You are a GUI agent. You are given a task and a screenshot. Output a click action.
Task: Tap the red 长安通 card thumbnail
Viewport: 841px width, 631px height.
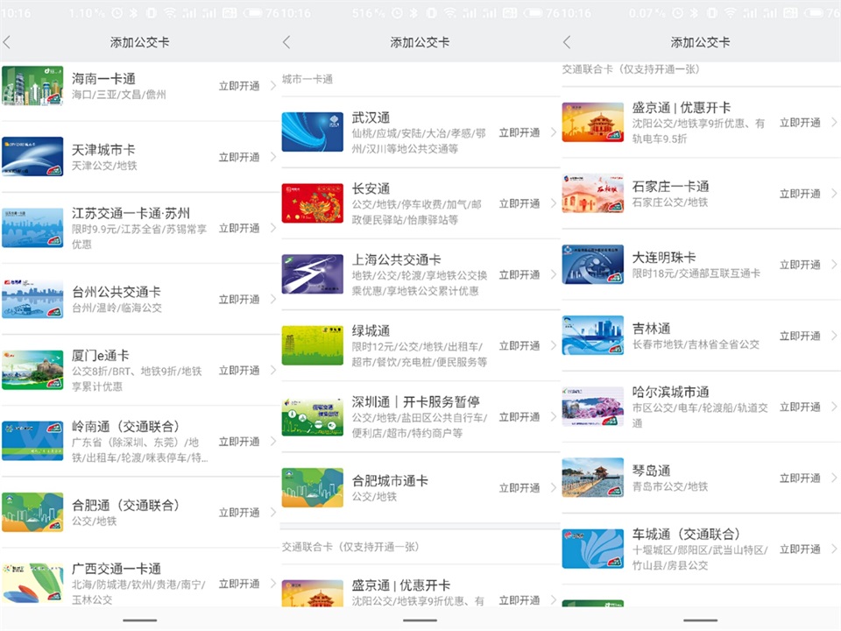pos(313,203)
